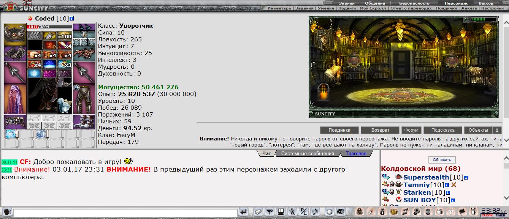
Task: Click the Подвиги link
Action: click(347, 8)
